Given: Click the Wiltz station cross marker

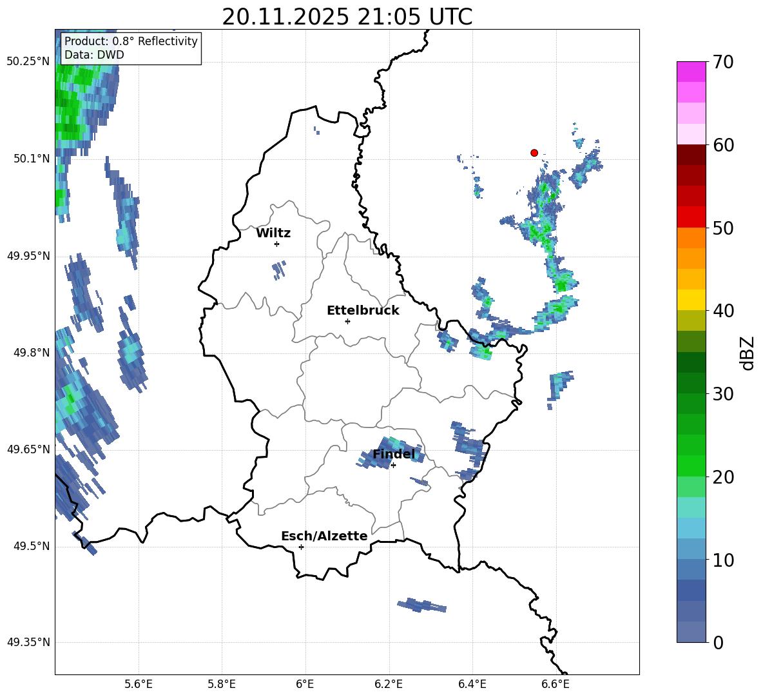Looking at the screenshot, I should click(277, 244).
